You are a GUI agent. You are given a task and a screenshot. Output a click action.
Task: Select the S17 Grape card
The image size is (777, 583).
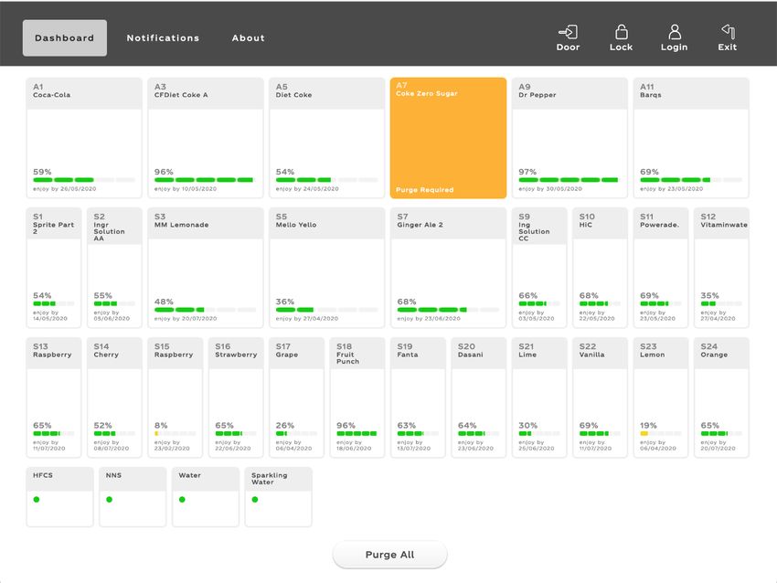pyautogui.click(x=296, y=397)
